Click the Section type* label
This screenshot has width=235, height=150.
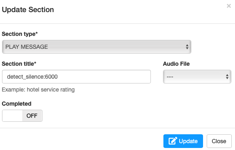[x=20, y=34]
